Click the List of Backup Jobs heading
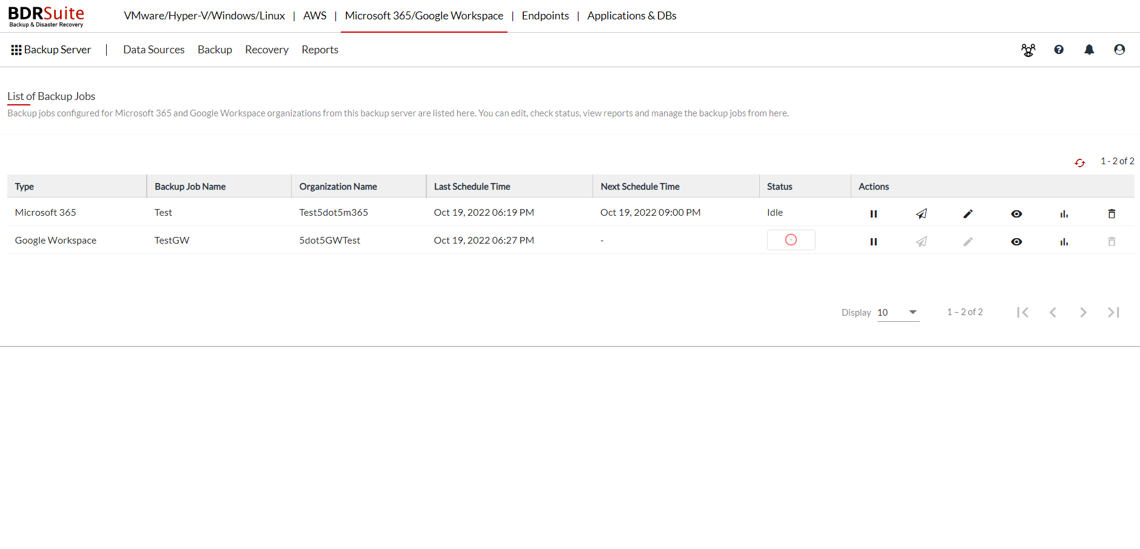1140x549 pixels. (x=51, y=96)
